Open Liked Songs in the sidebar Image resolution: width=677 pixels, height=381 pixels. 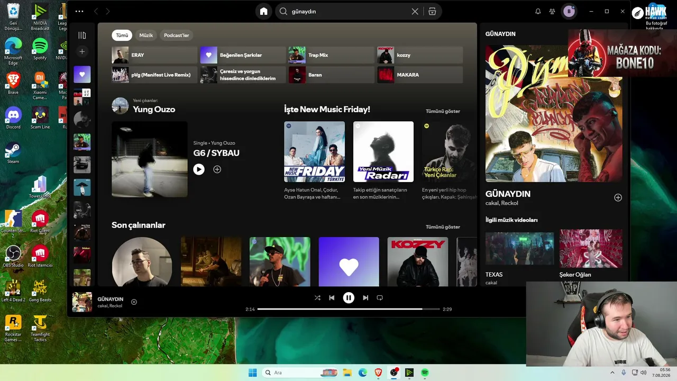click(x=82, y=75)
